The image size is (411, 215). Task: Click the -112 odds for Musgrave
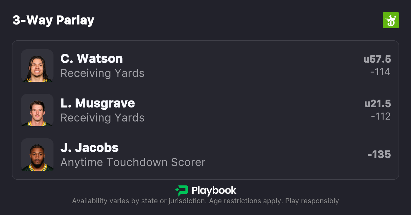coord(380,116)
